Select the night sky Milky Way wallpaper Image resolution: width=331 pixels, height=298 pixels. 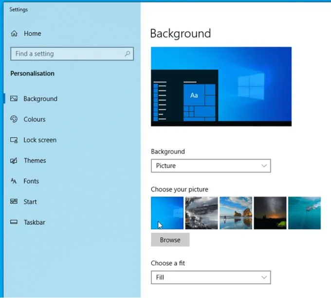270,213
